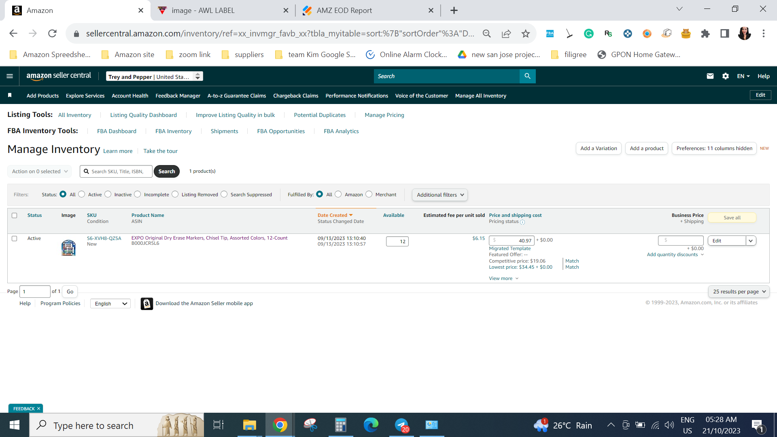Click the magnifier button in Seller Central search

point(527,76)
